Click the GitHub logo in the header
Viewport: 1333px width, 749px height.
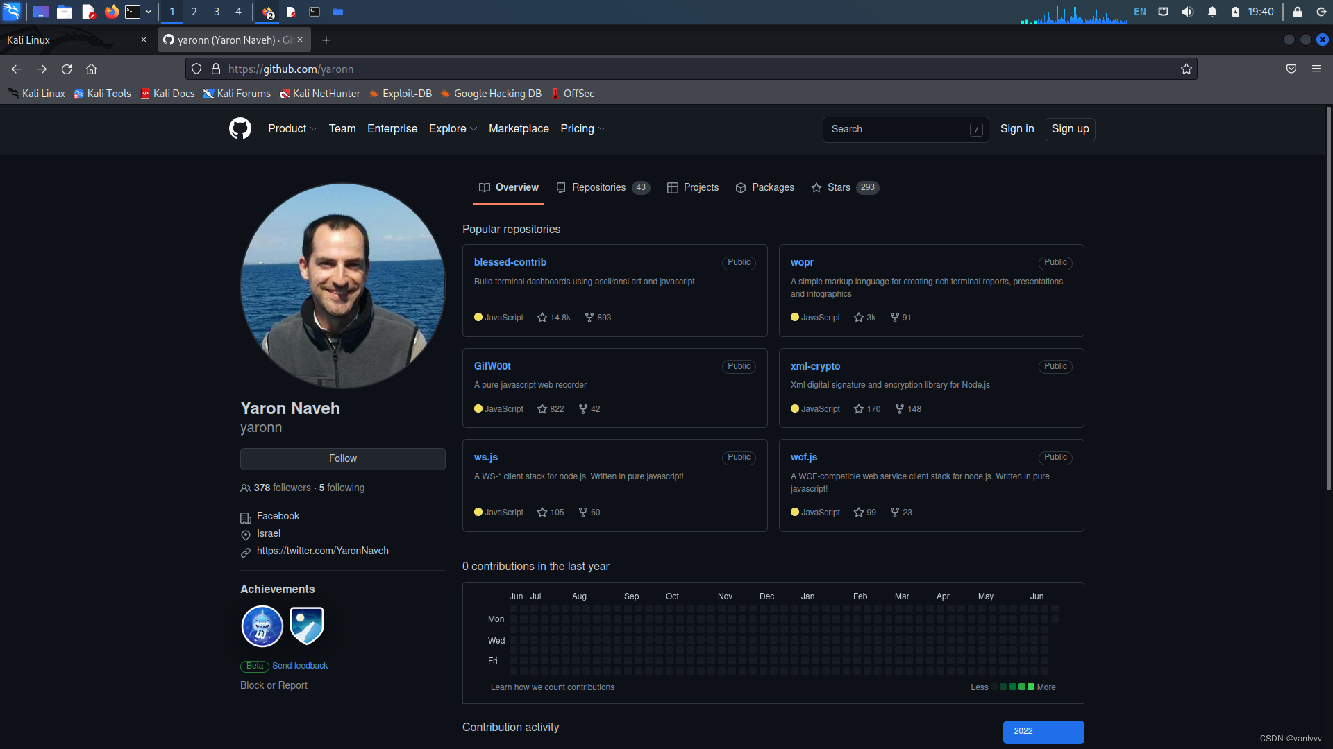click(240, 128)
